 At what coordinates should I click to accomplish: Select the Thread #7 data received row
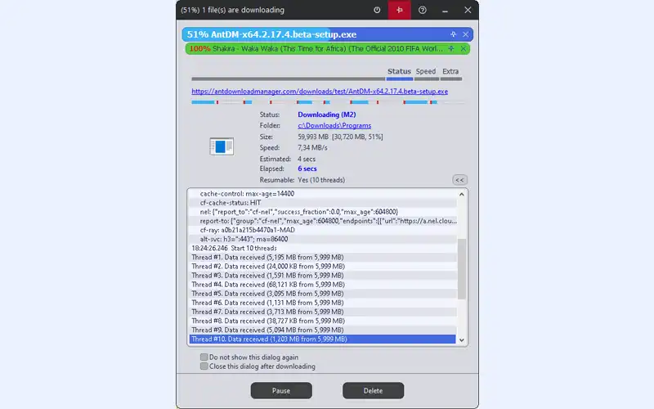(x=323, y=312)
